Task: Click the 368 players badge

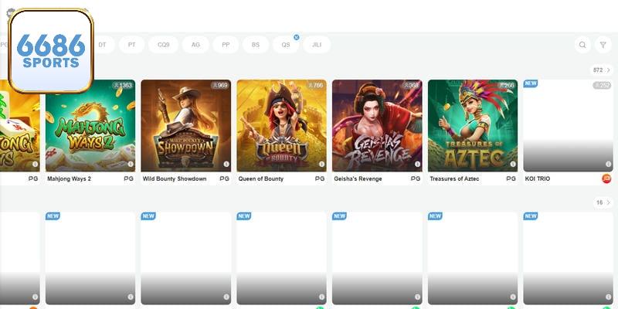Action: [x=411, y=86]
